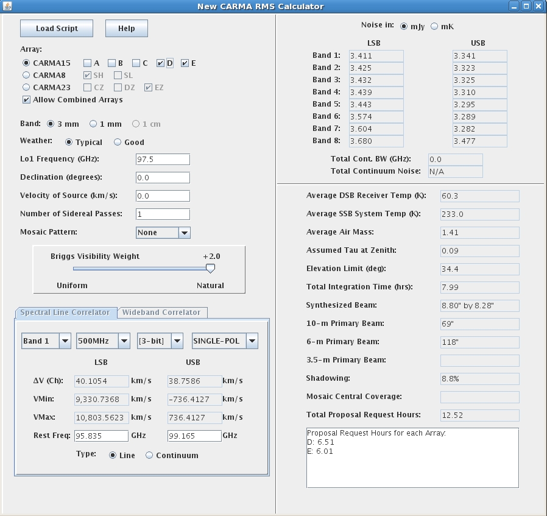547x516 pixels.
Task: Select the CARMA15 array radio button
Action: [x=26, y=63]
